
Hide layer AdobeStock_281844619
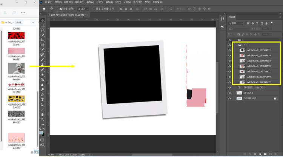coord(229,55)
